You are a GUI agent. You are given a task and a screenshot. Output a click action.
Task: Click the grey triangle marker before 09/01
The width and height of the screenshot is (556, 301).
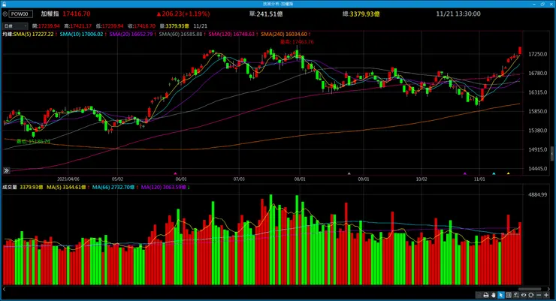click(349, 173)
